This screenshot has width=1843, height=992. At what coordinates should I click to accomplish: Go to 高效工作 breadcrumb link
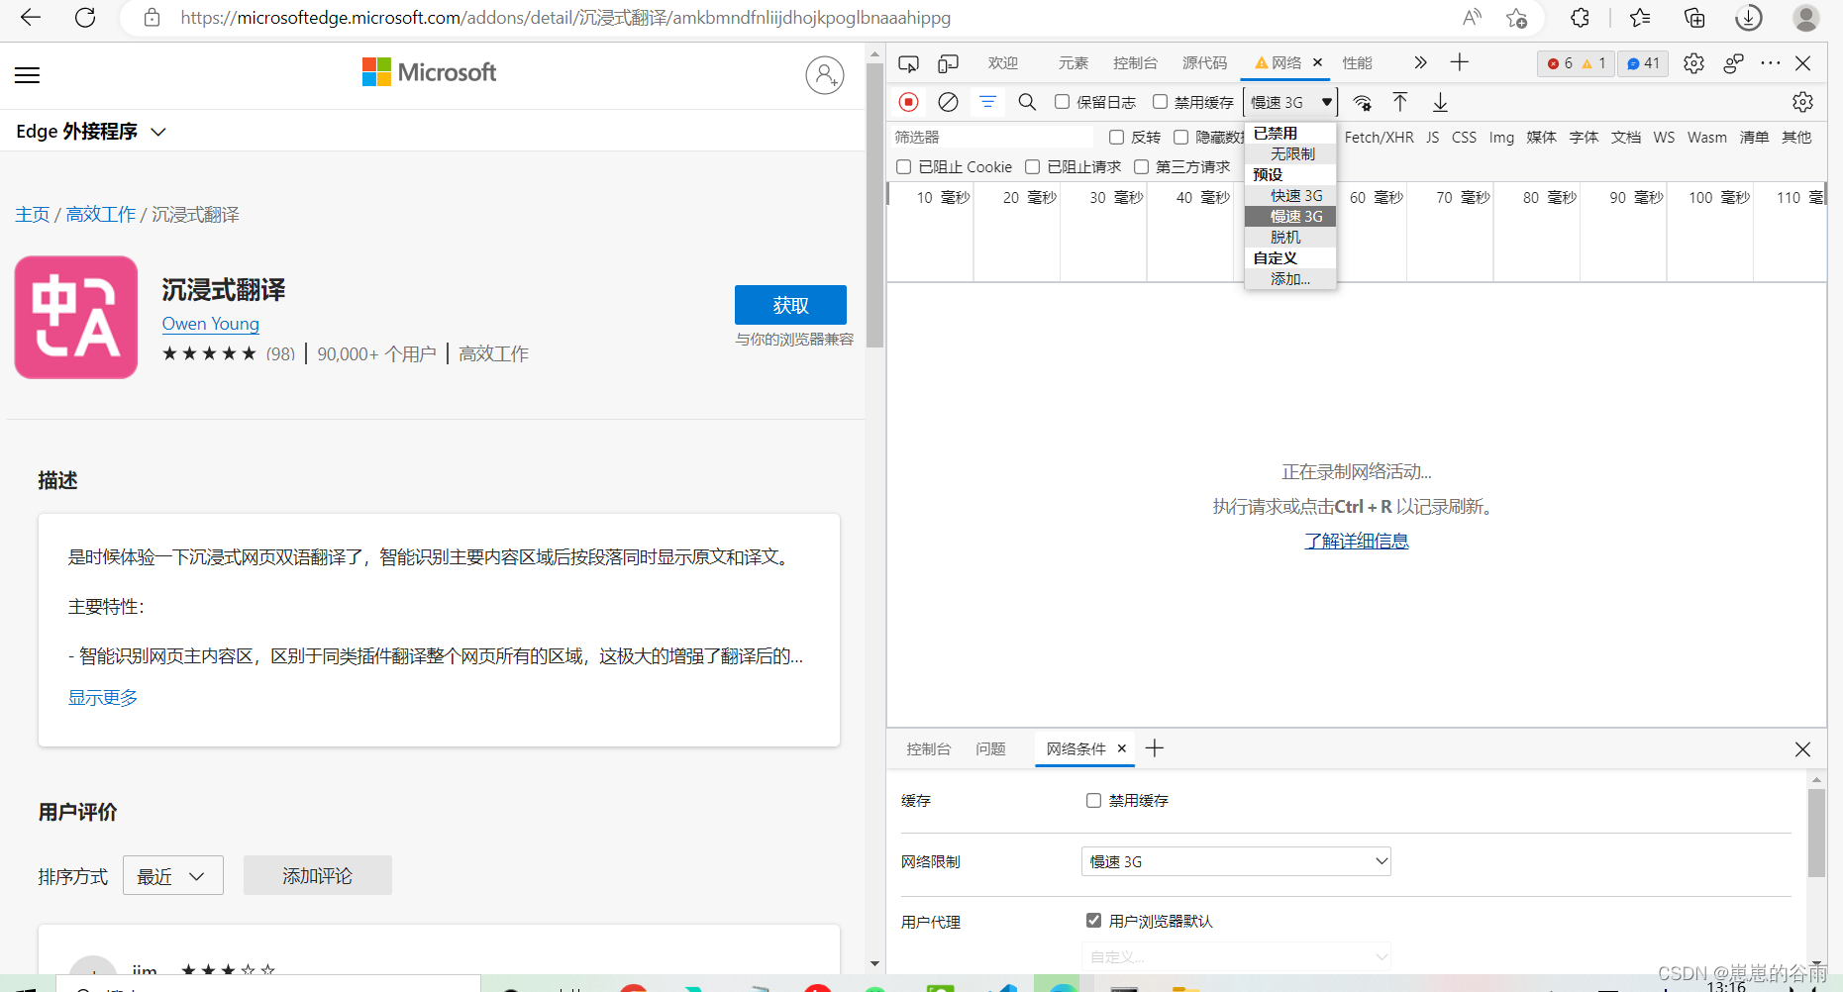click(101, 215)
